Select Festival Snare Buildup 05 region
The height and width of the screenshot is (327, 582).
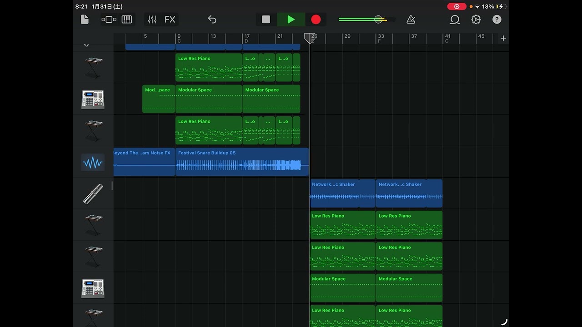[242, 162]
